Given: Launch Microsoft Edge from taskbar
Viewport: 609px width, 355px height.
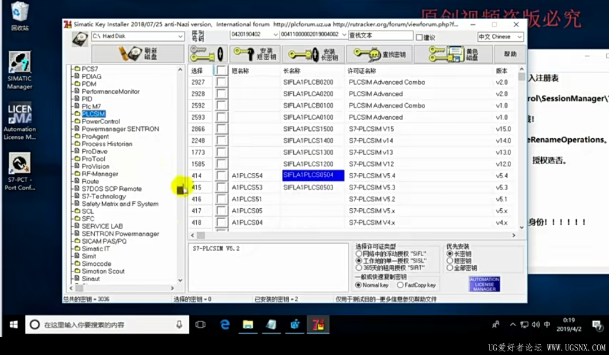Looking at the screenshot, I should click(x=225, y=325).
